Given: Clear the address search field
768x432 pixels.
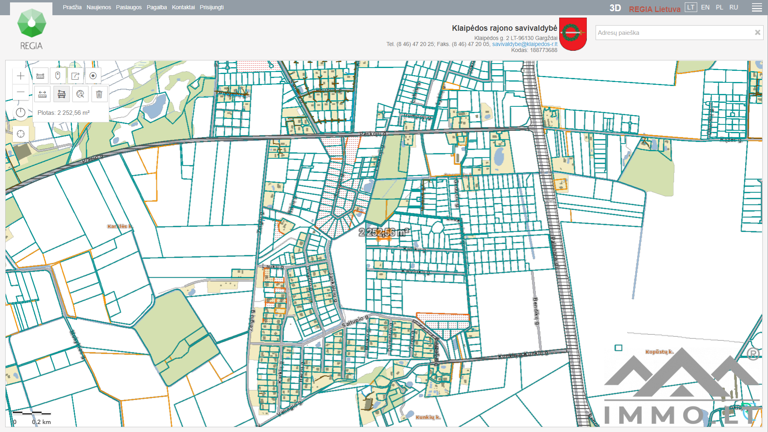Looking at the screenshot, I should [x=757, y=32].
